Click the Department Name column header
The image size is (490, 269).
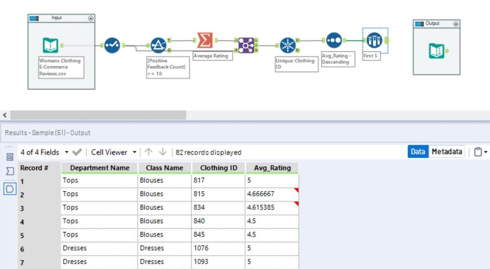[100, 168]
